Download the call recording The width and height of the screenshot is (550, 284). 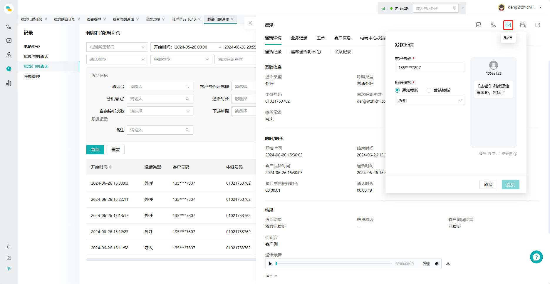(448, 263)
